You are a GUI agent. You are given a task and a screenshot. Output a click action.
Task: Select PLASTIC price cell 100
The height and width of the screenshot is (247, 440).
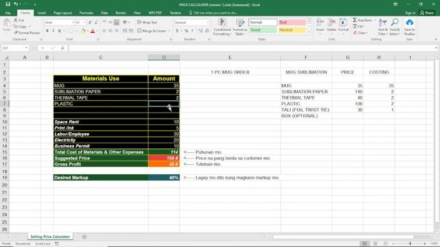point(348,104)
